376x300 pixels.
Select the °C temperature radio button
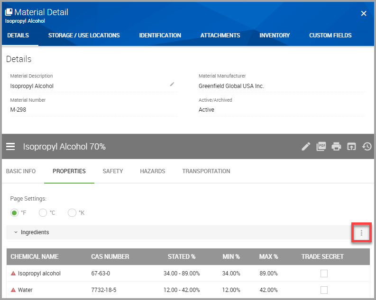point(43,212)
